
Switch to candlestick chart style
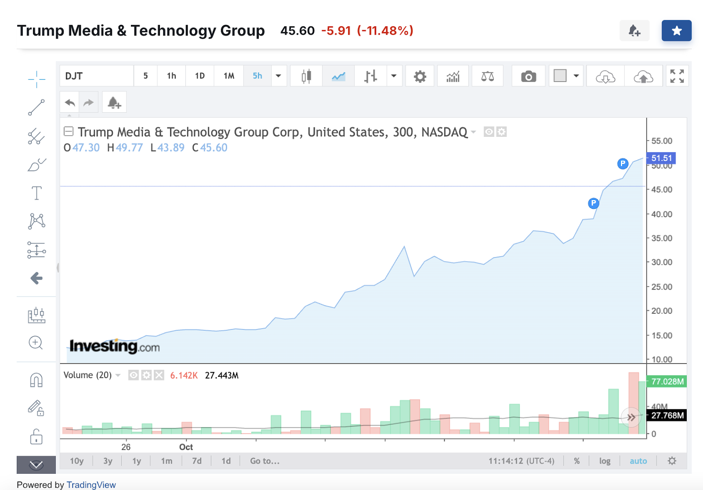(x=306, y=76)
